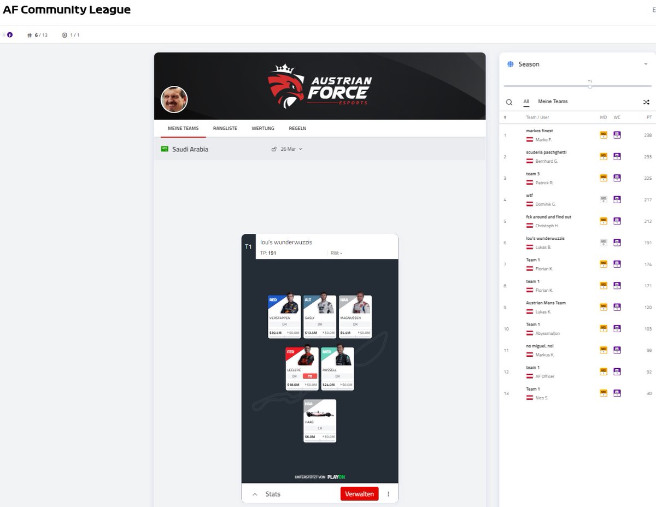Open the Meine Teams tab
Image resolution: width=656 pixels, height=507 pixels.
[x=183, y=128]
